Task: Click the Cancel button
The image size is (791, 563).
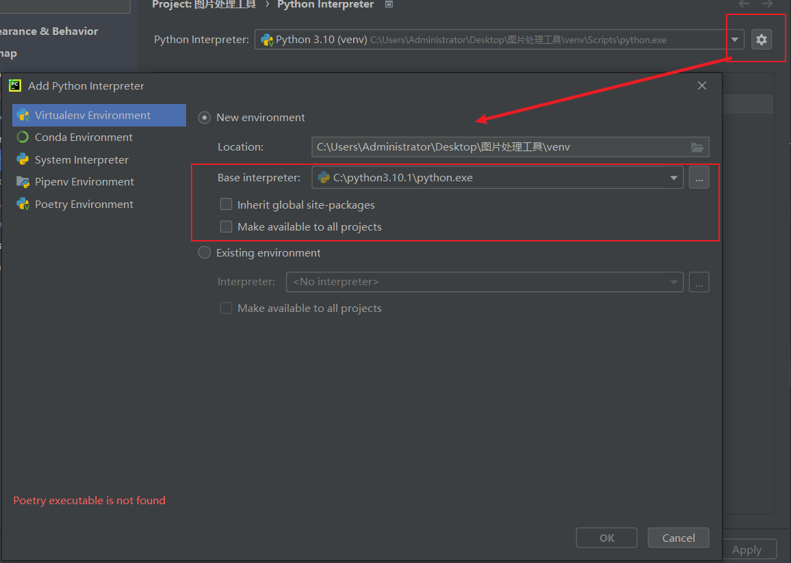Action: click(679, 538)
